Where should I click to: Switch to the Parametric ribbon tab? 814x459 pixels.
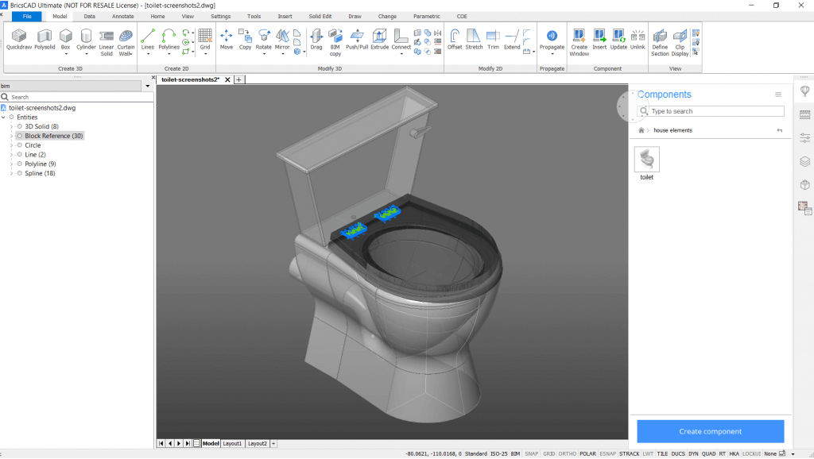(x=427, y=16)
